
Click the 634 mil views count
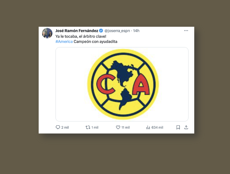157,127
